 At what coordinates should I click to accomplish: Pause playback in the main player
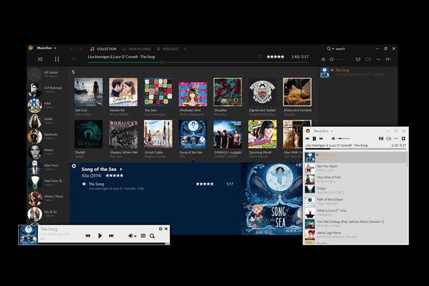coord(57,59)
